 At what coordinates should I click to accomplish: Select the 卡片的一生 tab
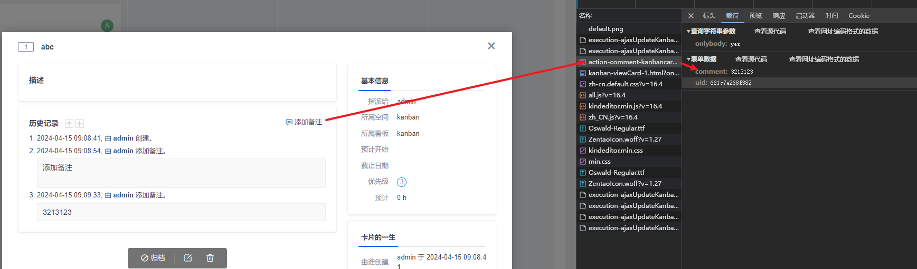click(x=378, y=237)
